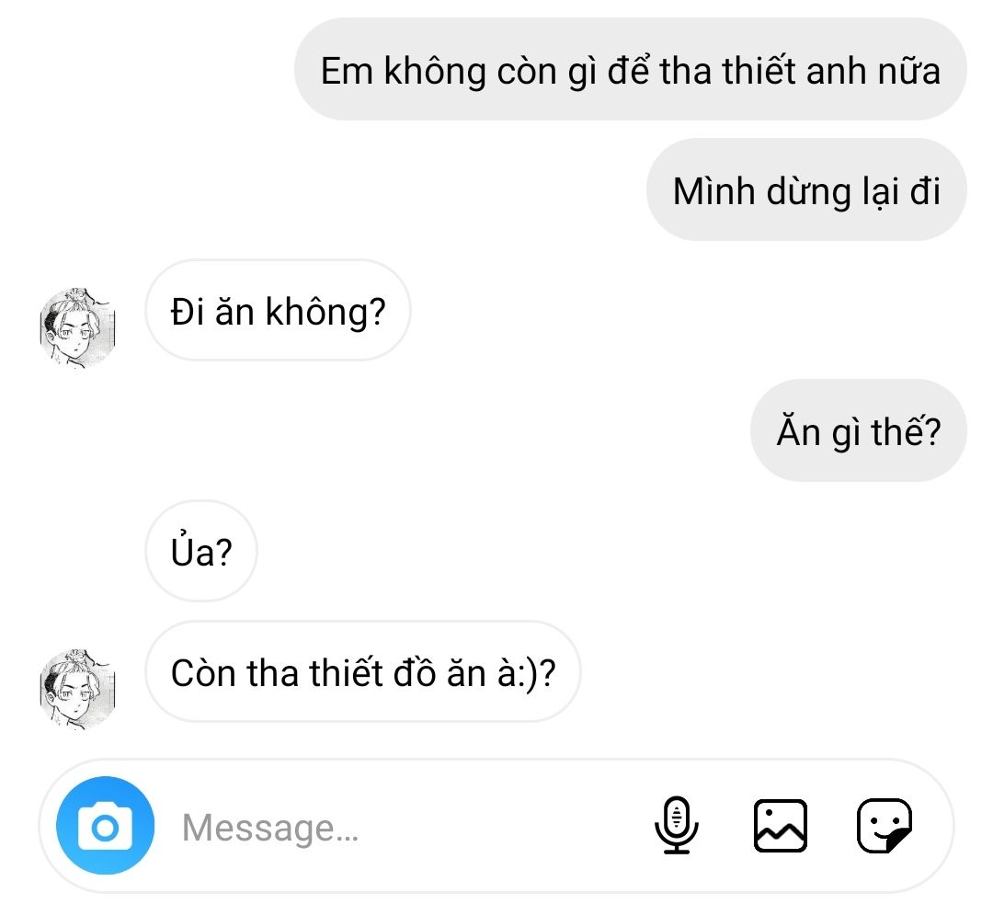
Task: Open sender profile from the upper manga avatar
Action: (78, 328)
